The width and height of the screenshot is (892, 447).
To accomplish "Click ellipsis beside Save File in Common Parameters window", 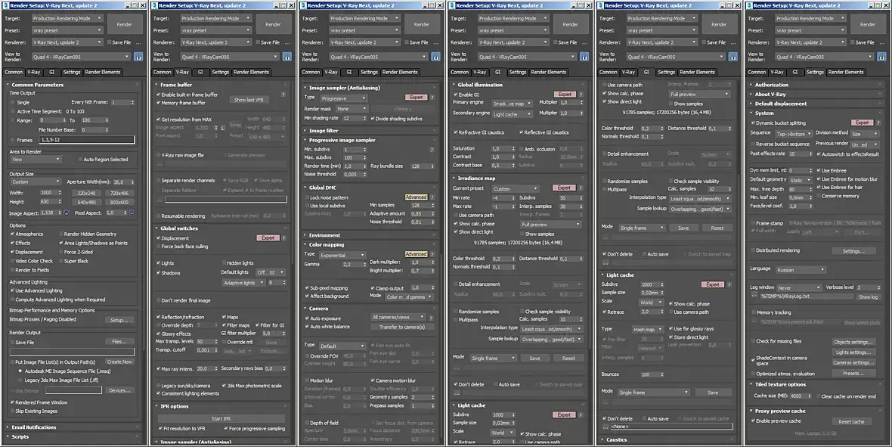I will click(139, 42).
